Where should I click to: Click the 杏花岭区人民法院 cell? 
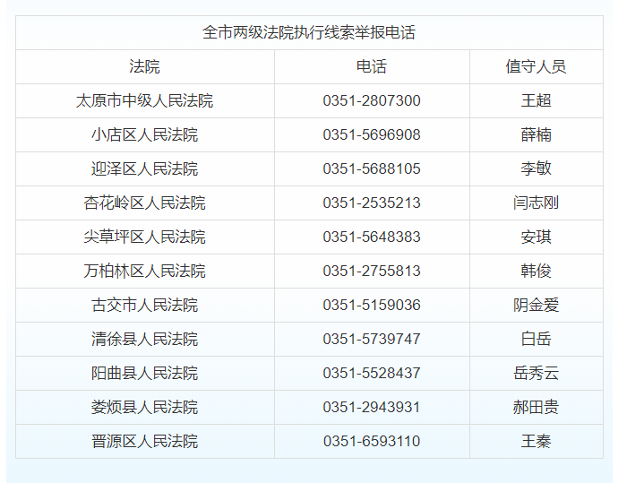145,203
